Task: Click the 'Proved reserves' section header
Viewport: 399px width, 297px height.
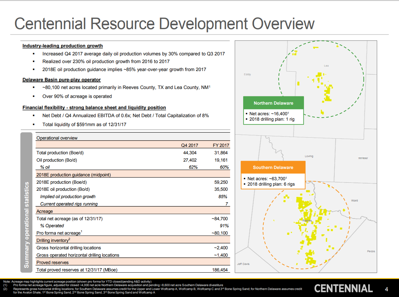Action: click(52, 262)
